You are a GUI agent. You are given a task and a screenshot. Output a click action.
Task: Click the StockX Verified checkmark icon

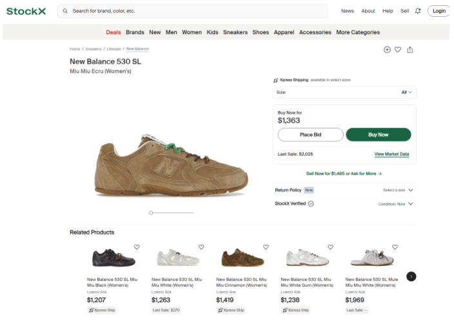coord(311,203)
